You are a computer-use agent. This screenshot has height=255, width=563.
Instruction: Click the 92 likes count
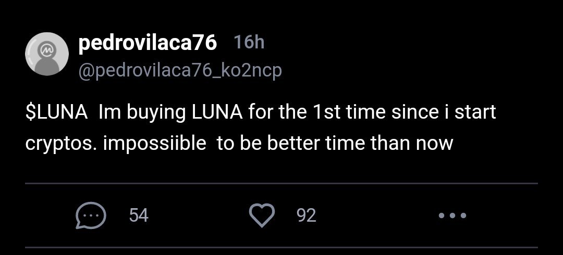click(307, 215)
